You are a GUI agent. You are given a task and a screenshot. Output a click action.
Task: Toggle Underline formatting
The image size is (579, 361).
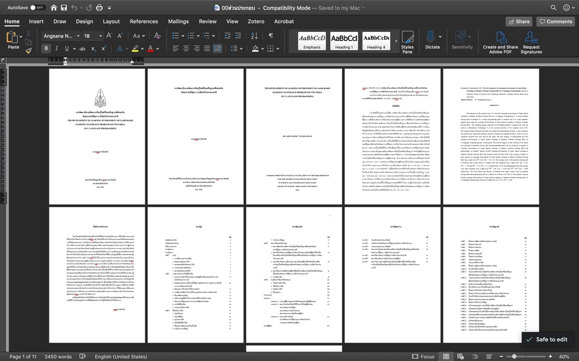pyautogui.click(x=67, y=48)
